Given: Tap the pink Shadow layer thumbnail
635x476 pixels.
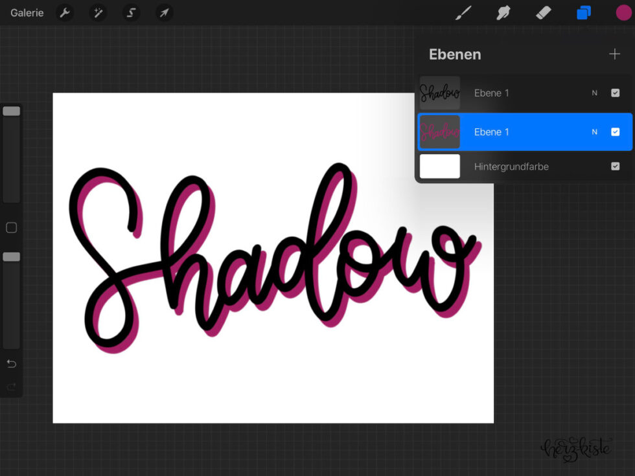Looking at the screenshot, I should [x=439, y=131].
